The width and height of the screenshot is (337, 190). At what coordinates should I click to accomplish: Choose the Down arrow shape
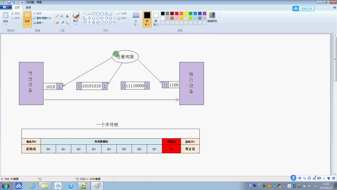point(85,22)
